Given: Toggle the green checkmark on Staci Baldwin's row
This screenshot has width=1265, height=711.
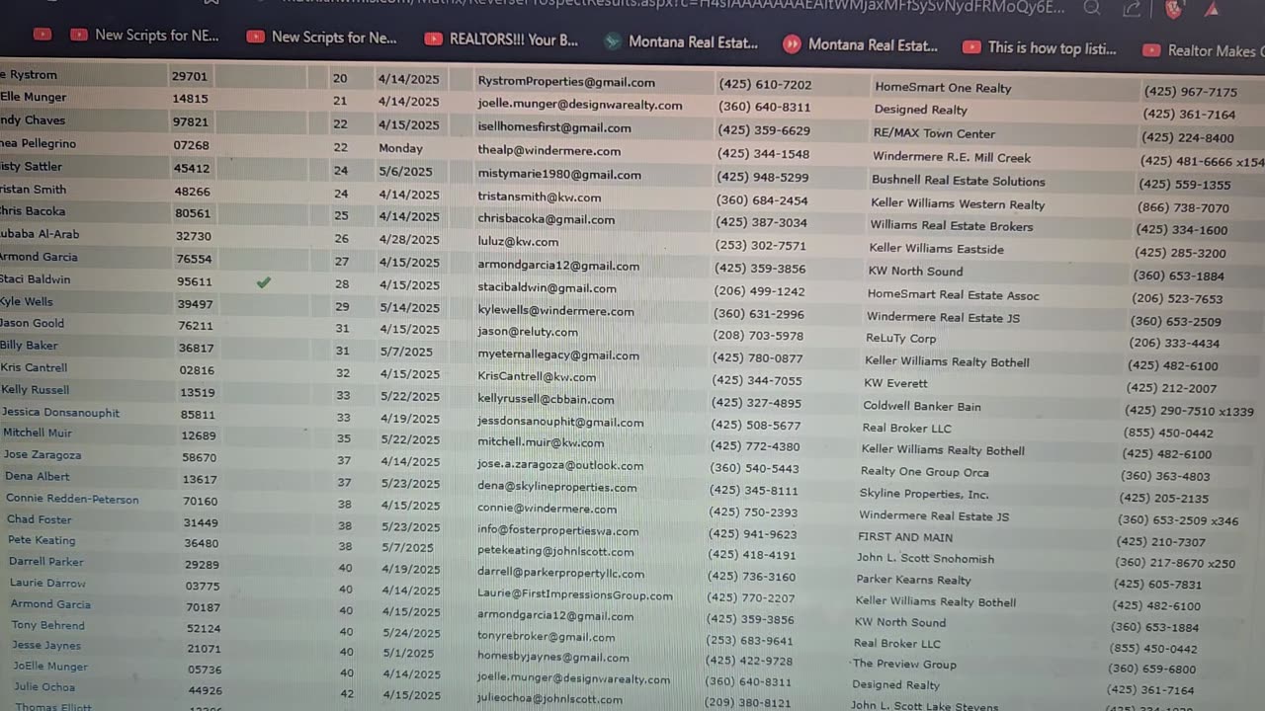Looking at the screenshot, I should [x=263, y=282].
